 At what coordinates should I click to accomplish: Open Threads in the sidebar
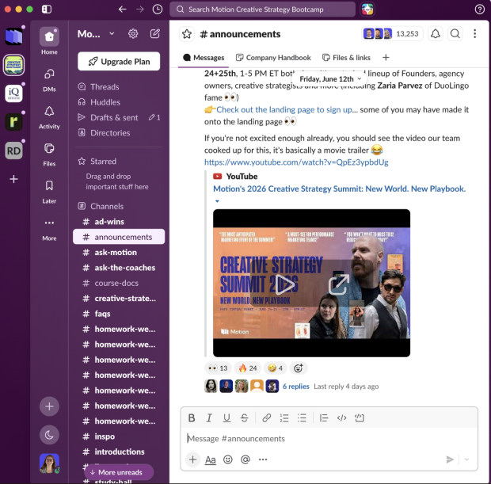(x=105, y=87)
